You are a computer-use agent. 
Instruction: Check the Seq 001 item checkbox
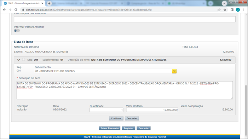coord(24,59)
